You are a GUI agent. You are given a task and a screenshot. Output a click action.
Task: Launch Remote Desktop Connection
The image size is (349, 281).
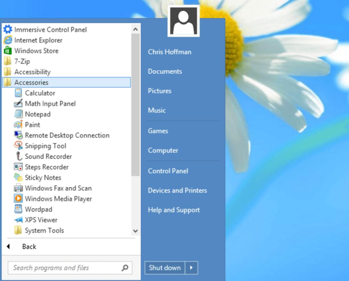[x=67, y=135]
